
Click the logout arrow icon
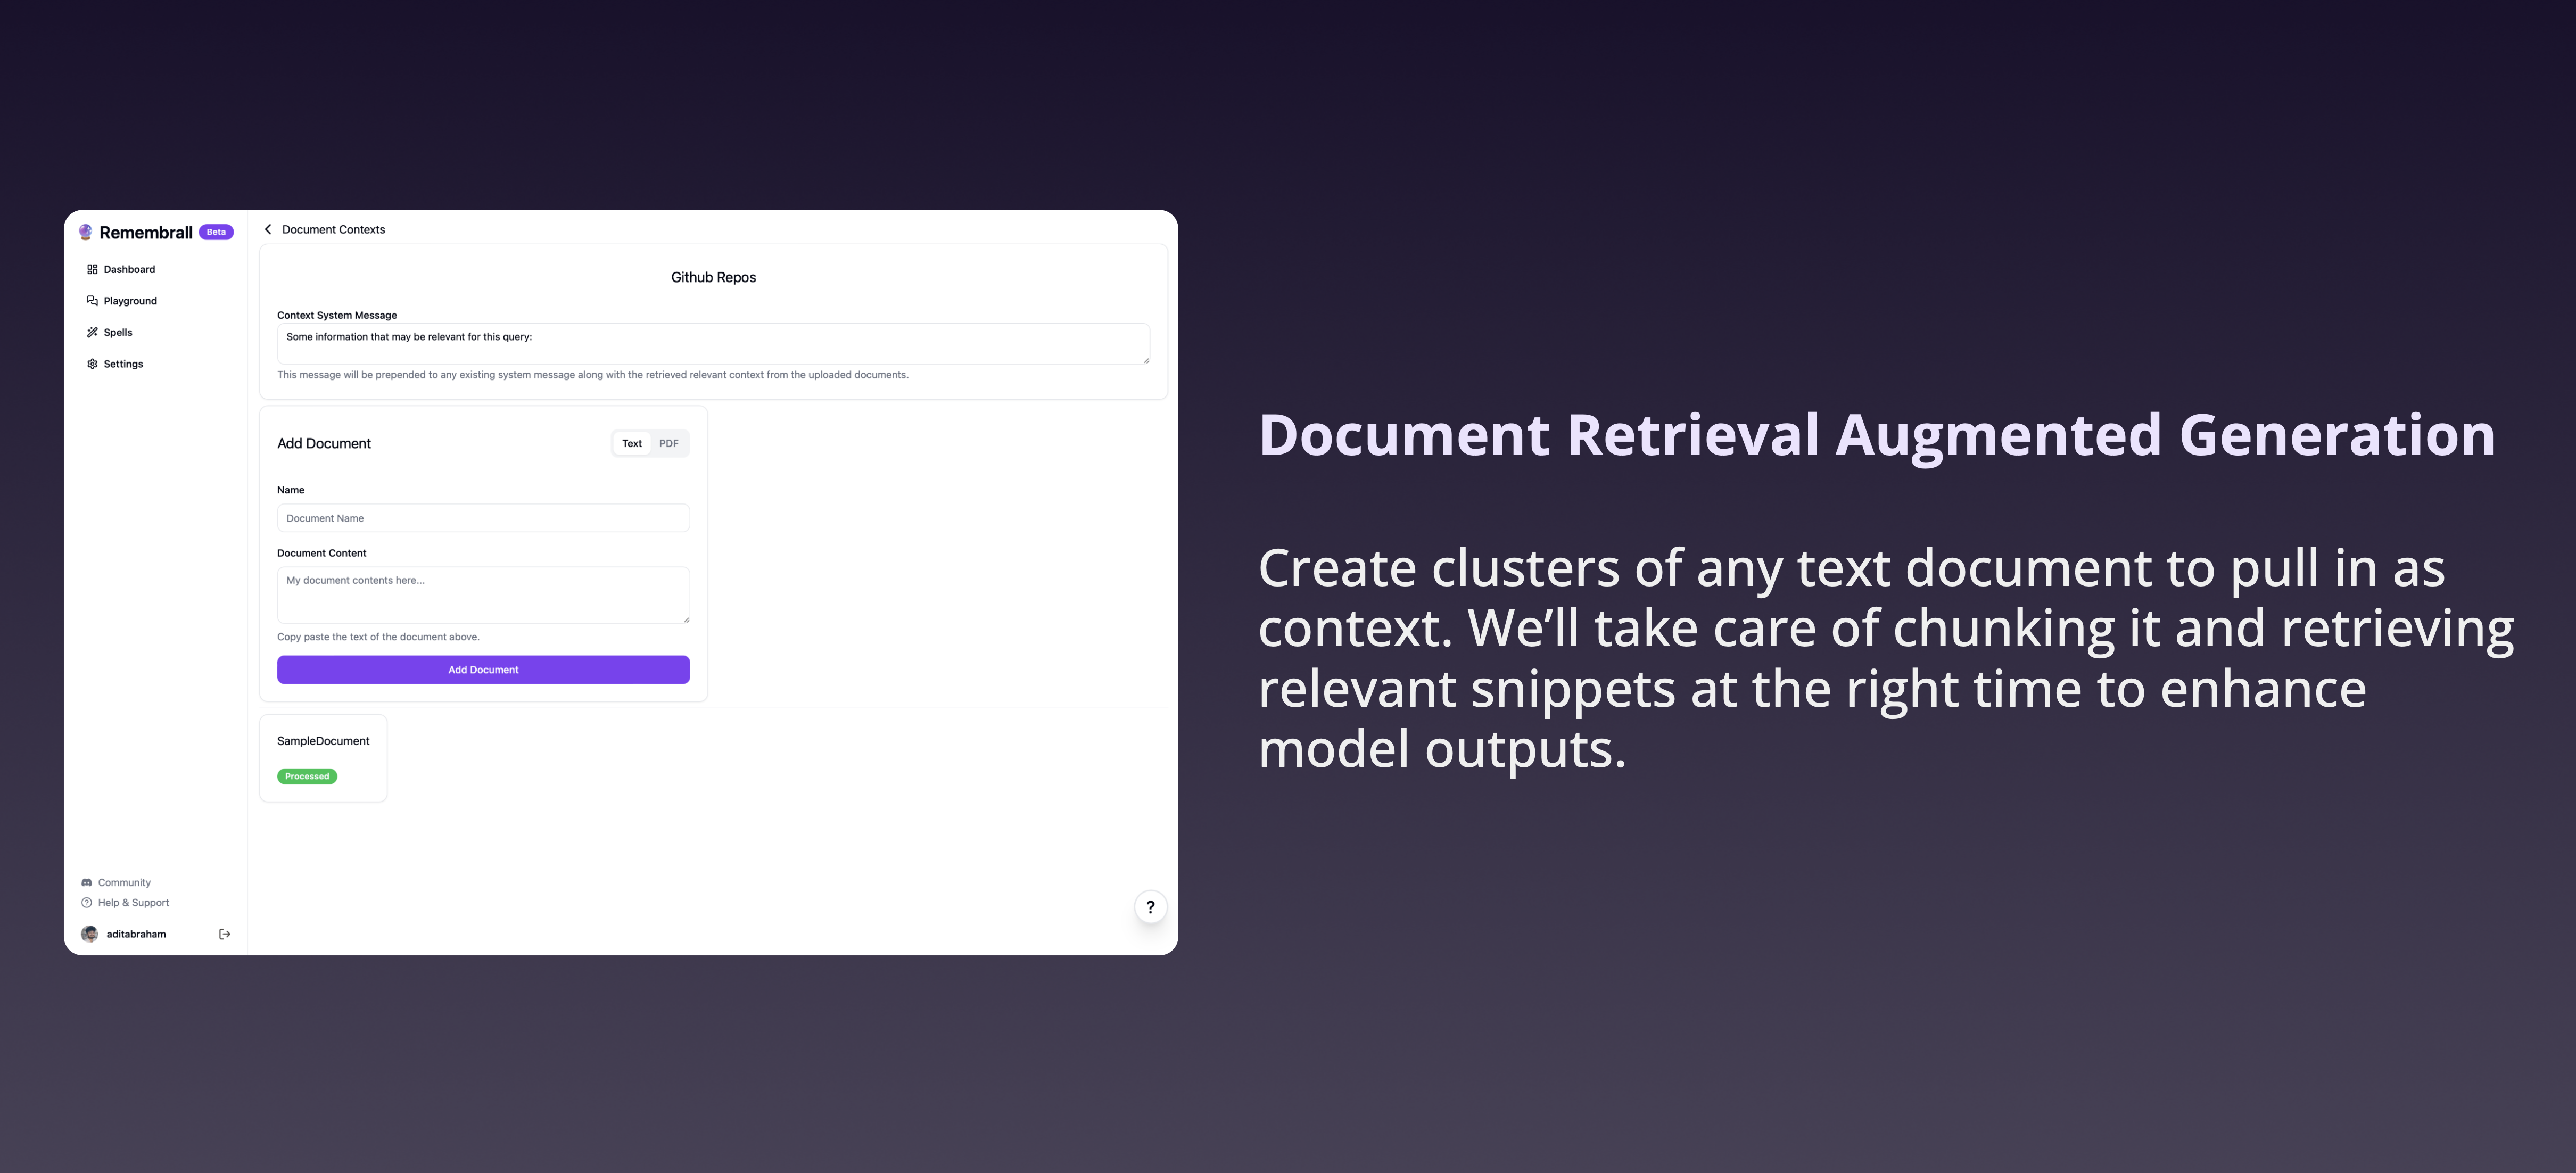225,934
